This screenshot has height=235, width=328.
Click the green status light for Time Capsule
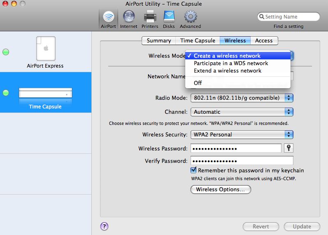click(x=6, y=93)
